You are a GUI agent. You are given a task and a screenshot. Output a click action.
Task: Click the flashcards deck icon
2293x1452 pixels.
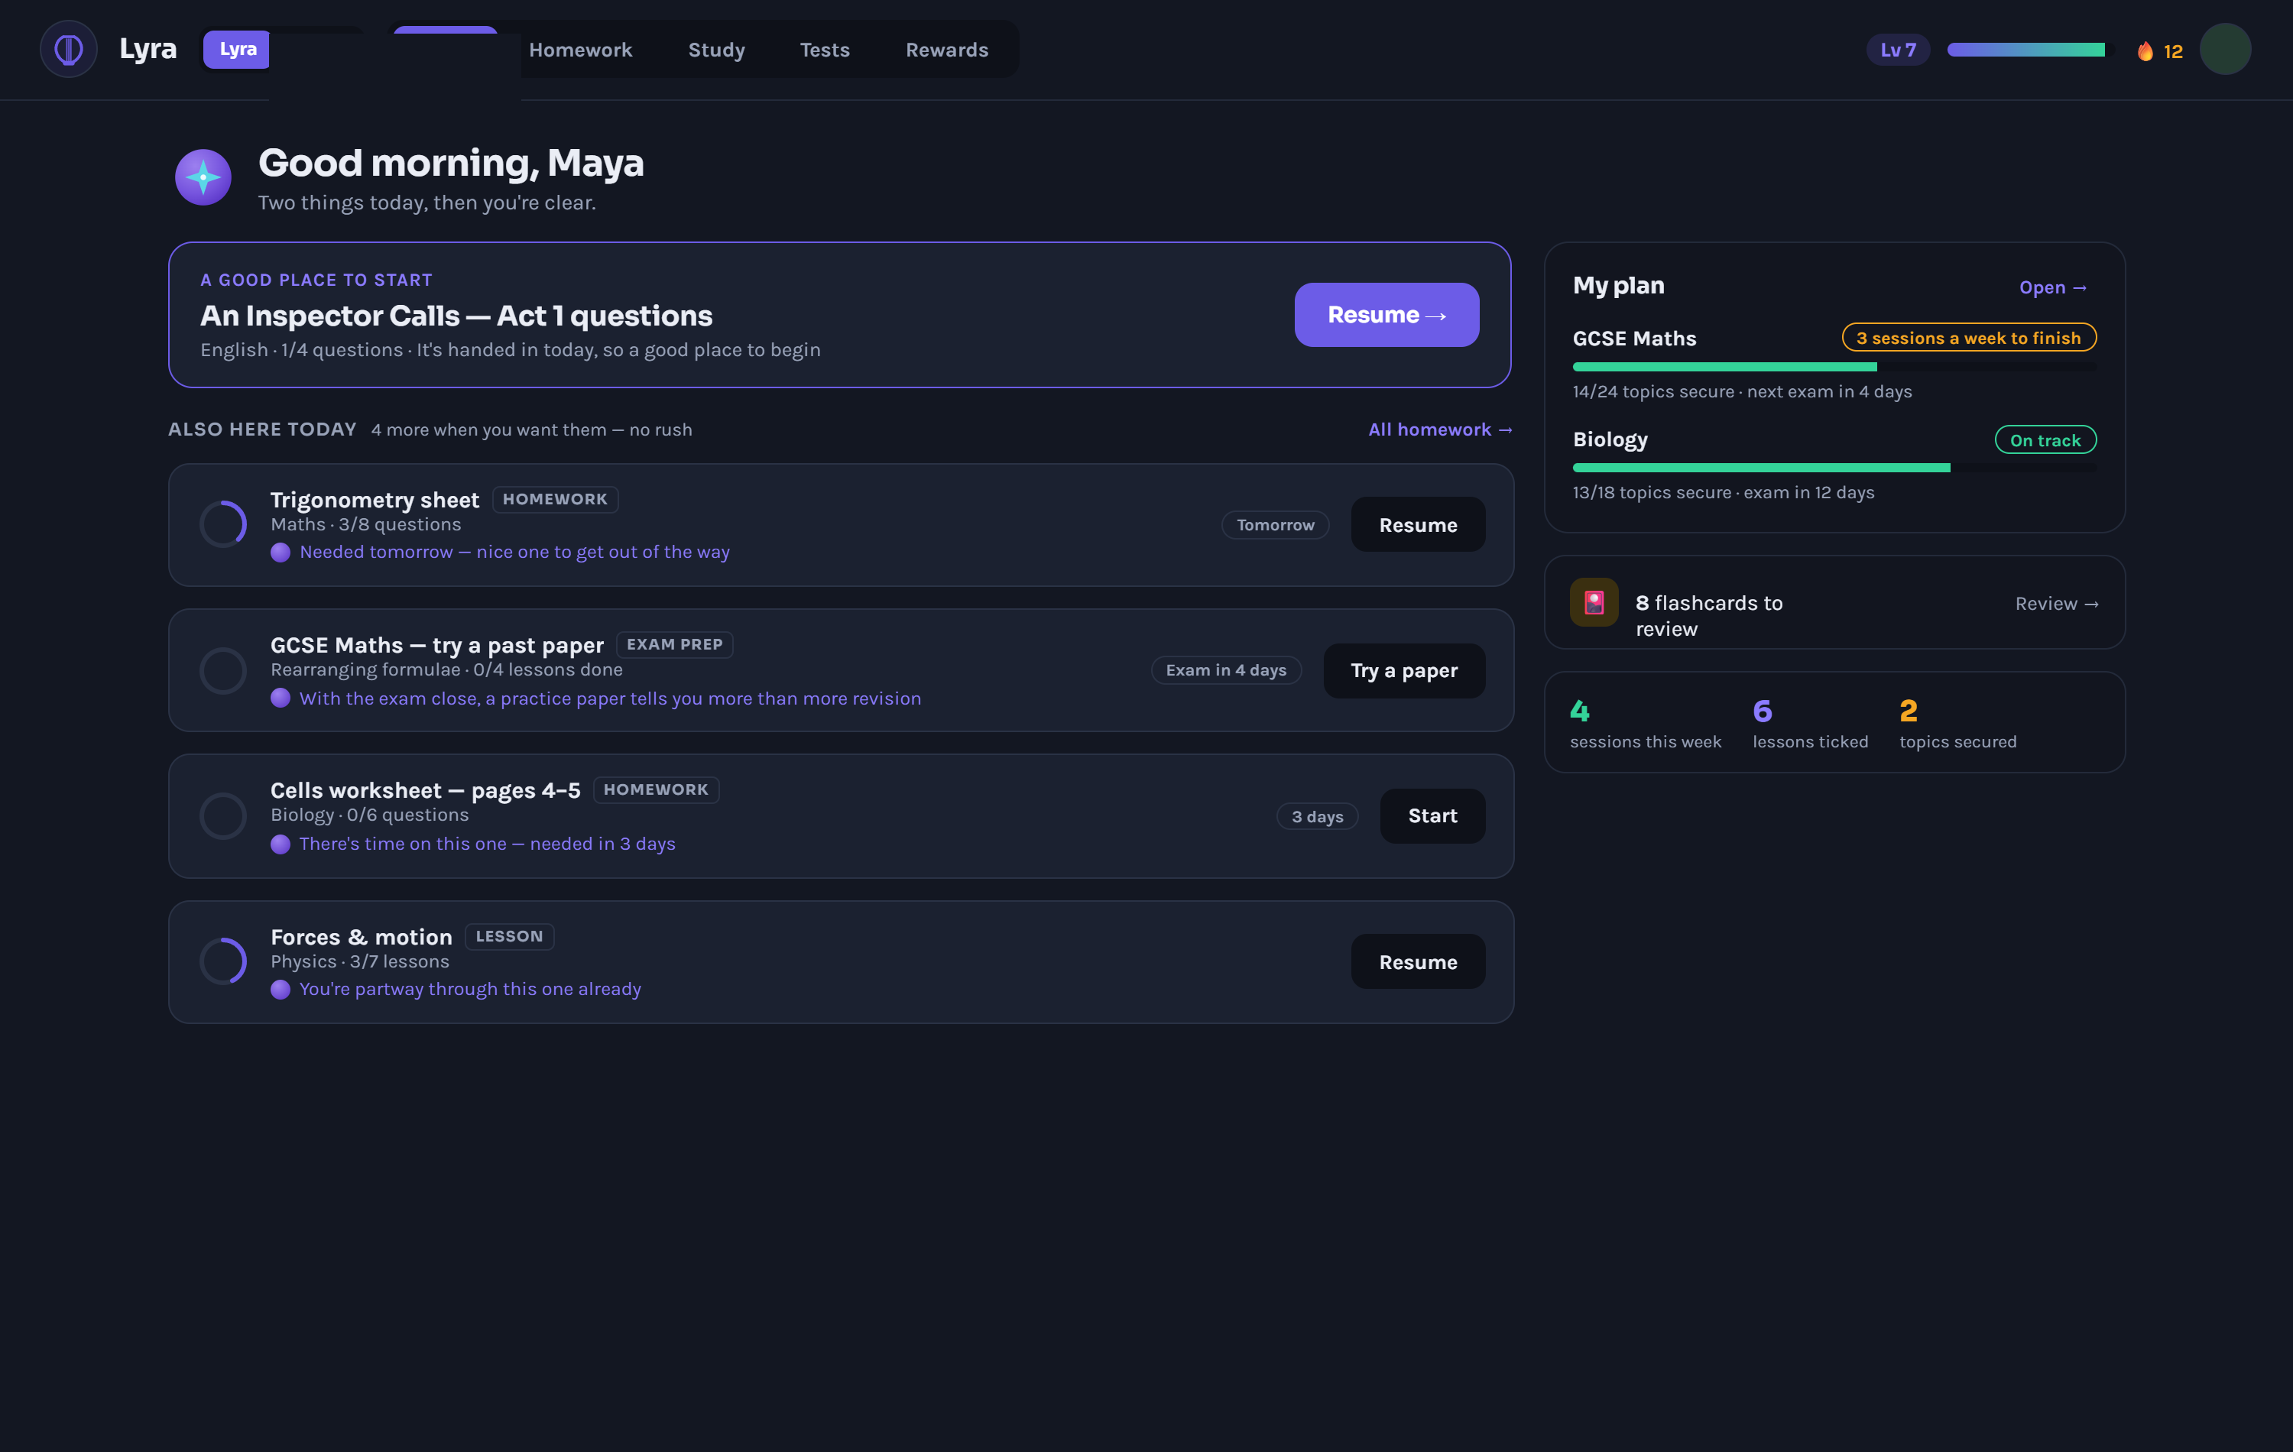(x=1594, y=603)
